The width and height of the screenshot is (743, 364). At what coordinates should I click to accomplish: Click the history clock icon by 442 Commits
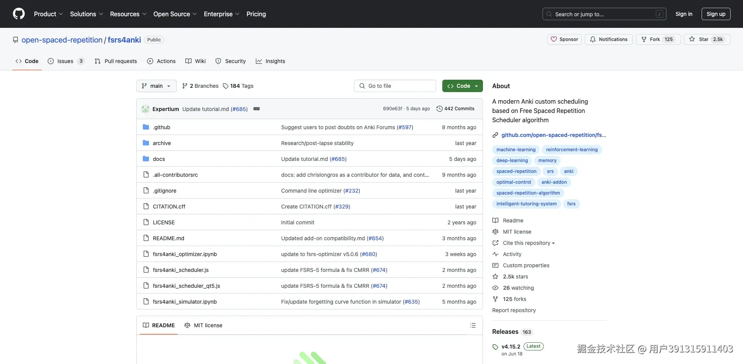pyautogui.click(x=439, y=109)
